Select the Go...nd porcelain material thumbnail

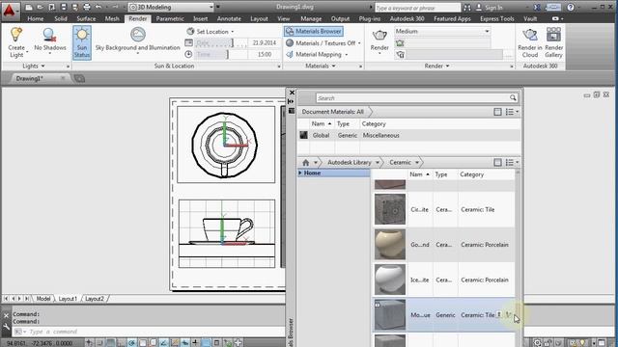tap(390, 245)
